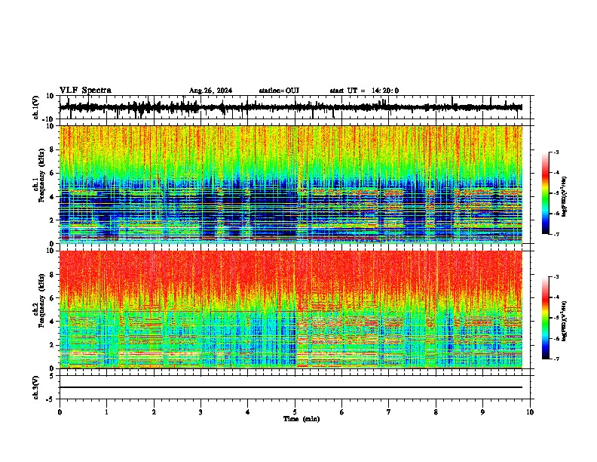Click time axis tick label "1"
Screen dimensions: 597x462
click(x=106, y=412)
